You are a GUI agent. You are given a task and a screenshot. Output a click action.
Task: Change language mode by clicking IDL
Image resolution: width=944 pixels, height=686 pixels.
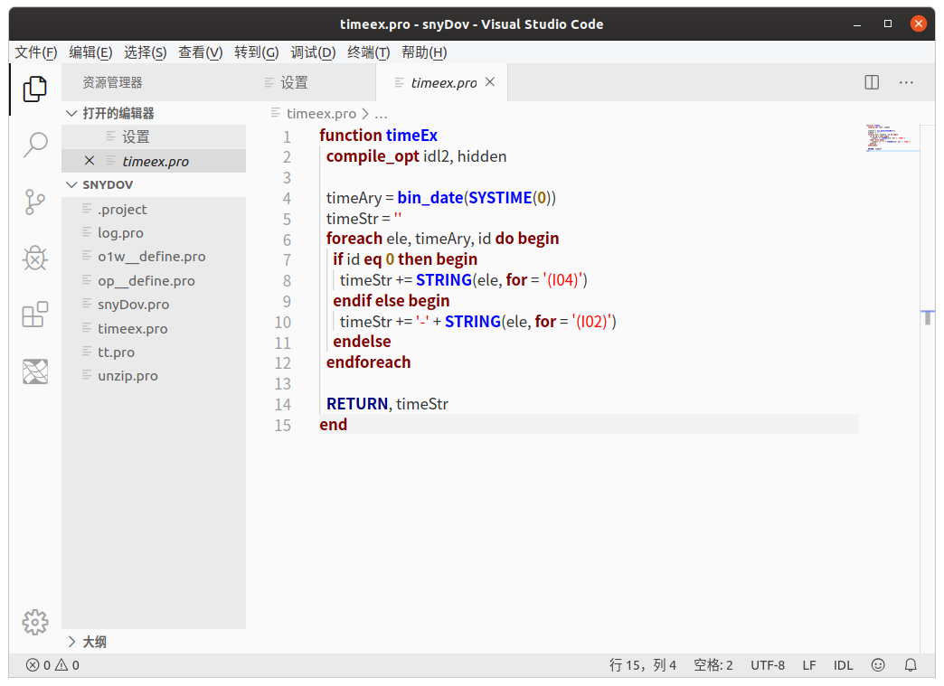click(x=843, y=664)
